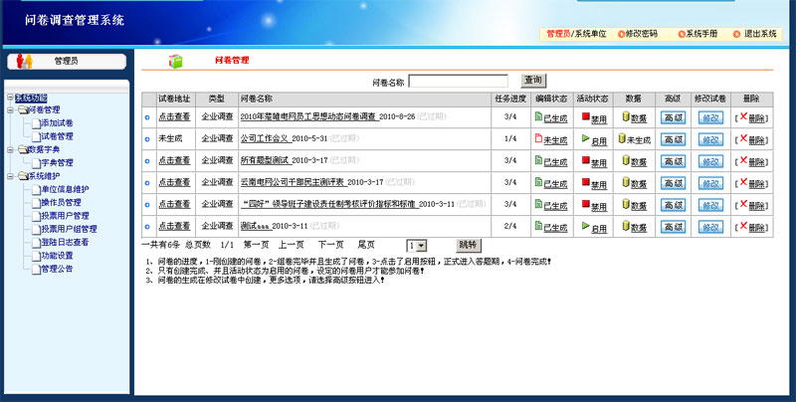Click the blue bullet icon beside 测试aaa row

147,227
